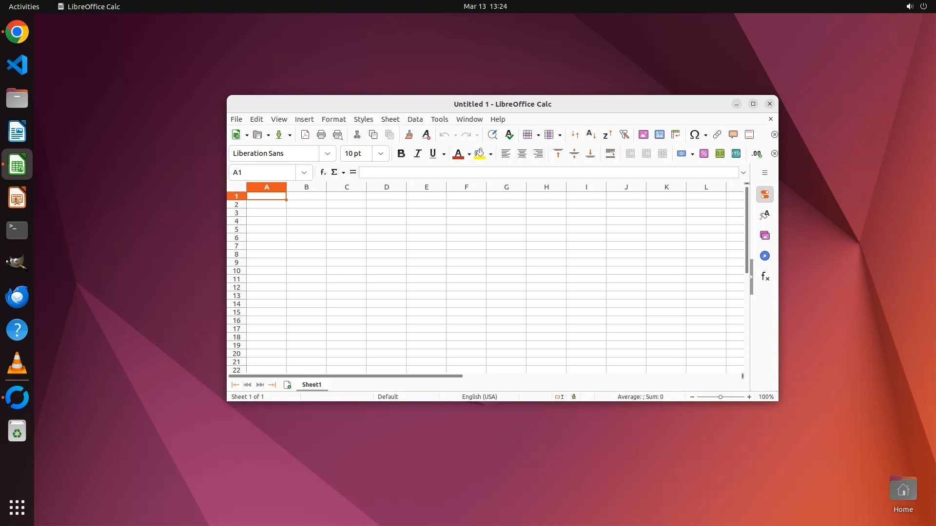Expand the Name Box A1 dropdown
The height and width of the screenshot is (526, 936).
[304, 172]
